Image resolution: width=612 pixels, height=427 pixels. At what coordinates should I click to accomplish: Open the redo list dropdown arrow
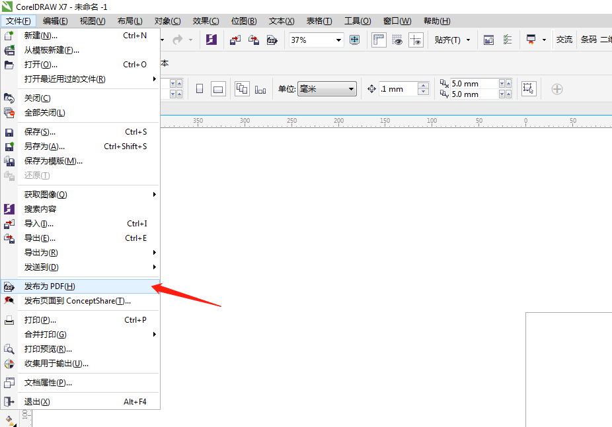[x=190, y=40]
